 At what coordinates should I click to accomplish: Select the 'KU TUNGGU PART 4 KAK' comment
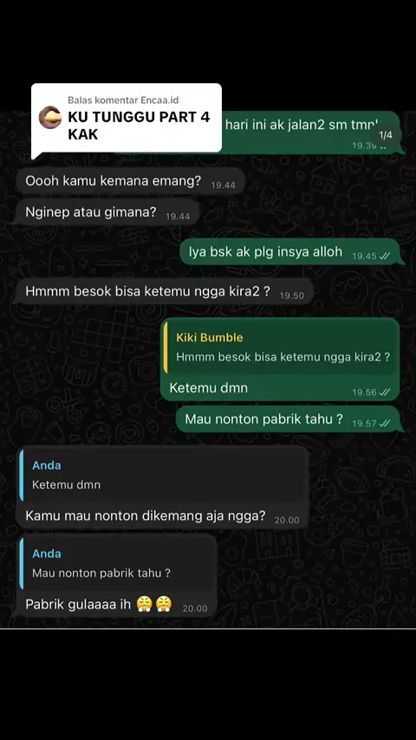click(x=139, y=126)
